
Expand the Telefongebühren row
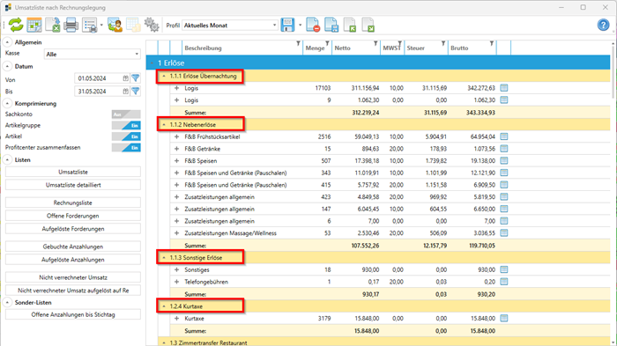pos(176,282)
